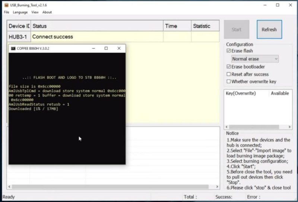Open the Language menu
The height and width of the screenshot is (202, 298).
click(x=20, y=12)
